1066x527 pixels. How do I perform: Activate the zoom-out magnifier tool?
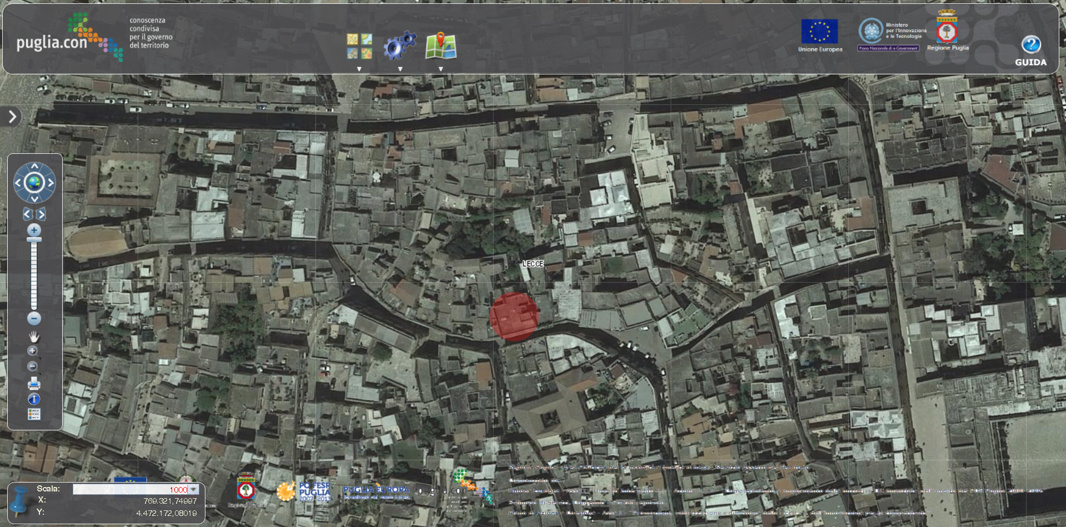33,366
